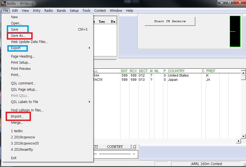Open the View menu
246x167 pixels.
25,10
